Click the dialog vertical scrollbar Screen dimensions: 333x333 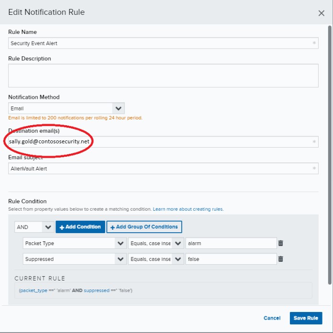[330, 155]
